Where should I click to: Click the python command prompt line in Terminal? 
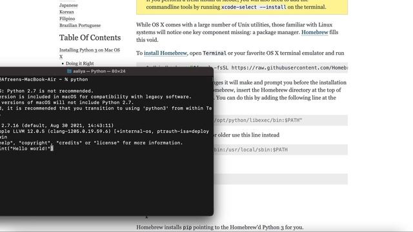point(44,79)
